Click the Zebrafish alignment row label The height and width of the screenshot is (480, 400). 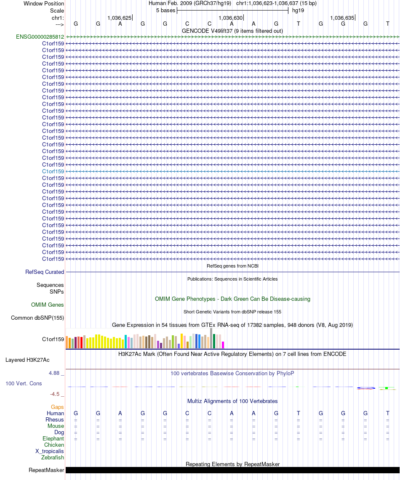tap(53, 457)
